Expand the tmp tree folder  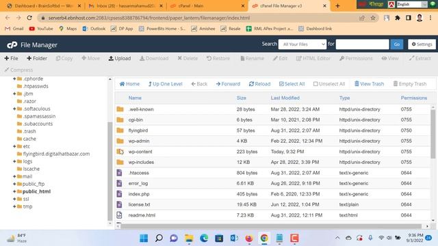[x=14, y=206]
